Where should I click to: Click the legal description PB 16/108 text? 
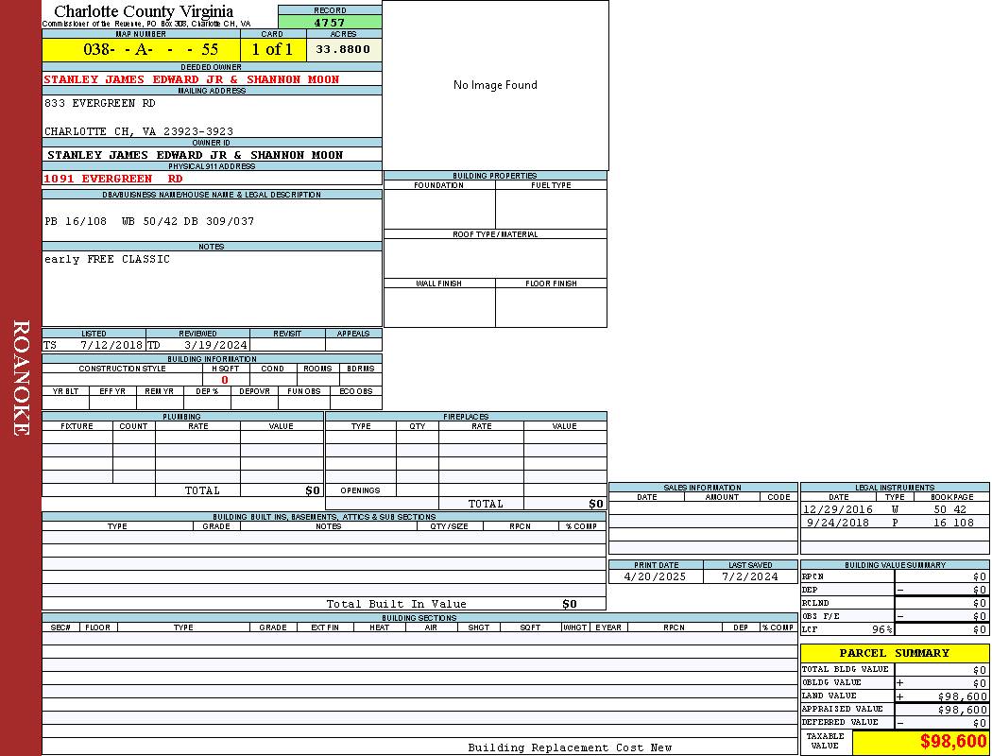click(x=149, y=221)
